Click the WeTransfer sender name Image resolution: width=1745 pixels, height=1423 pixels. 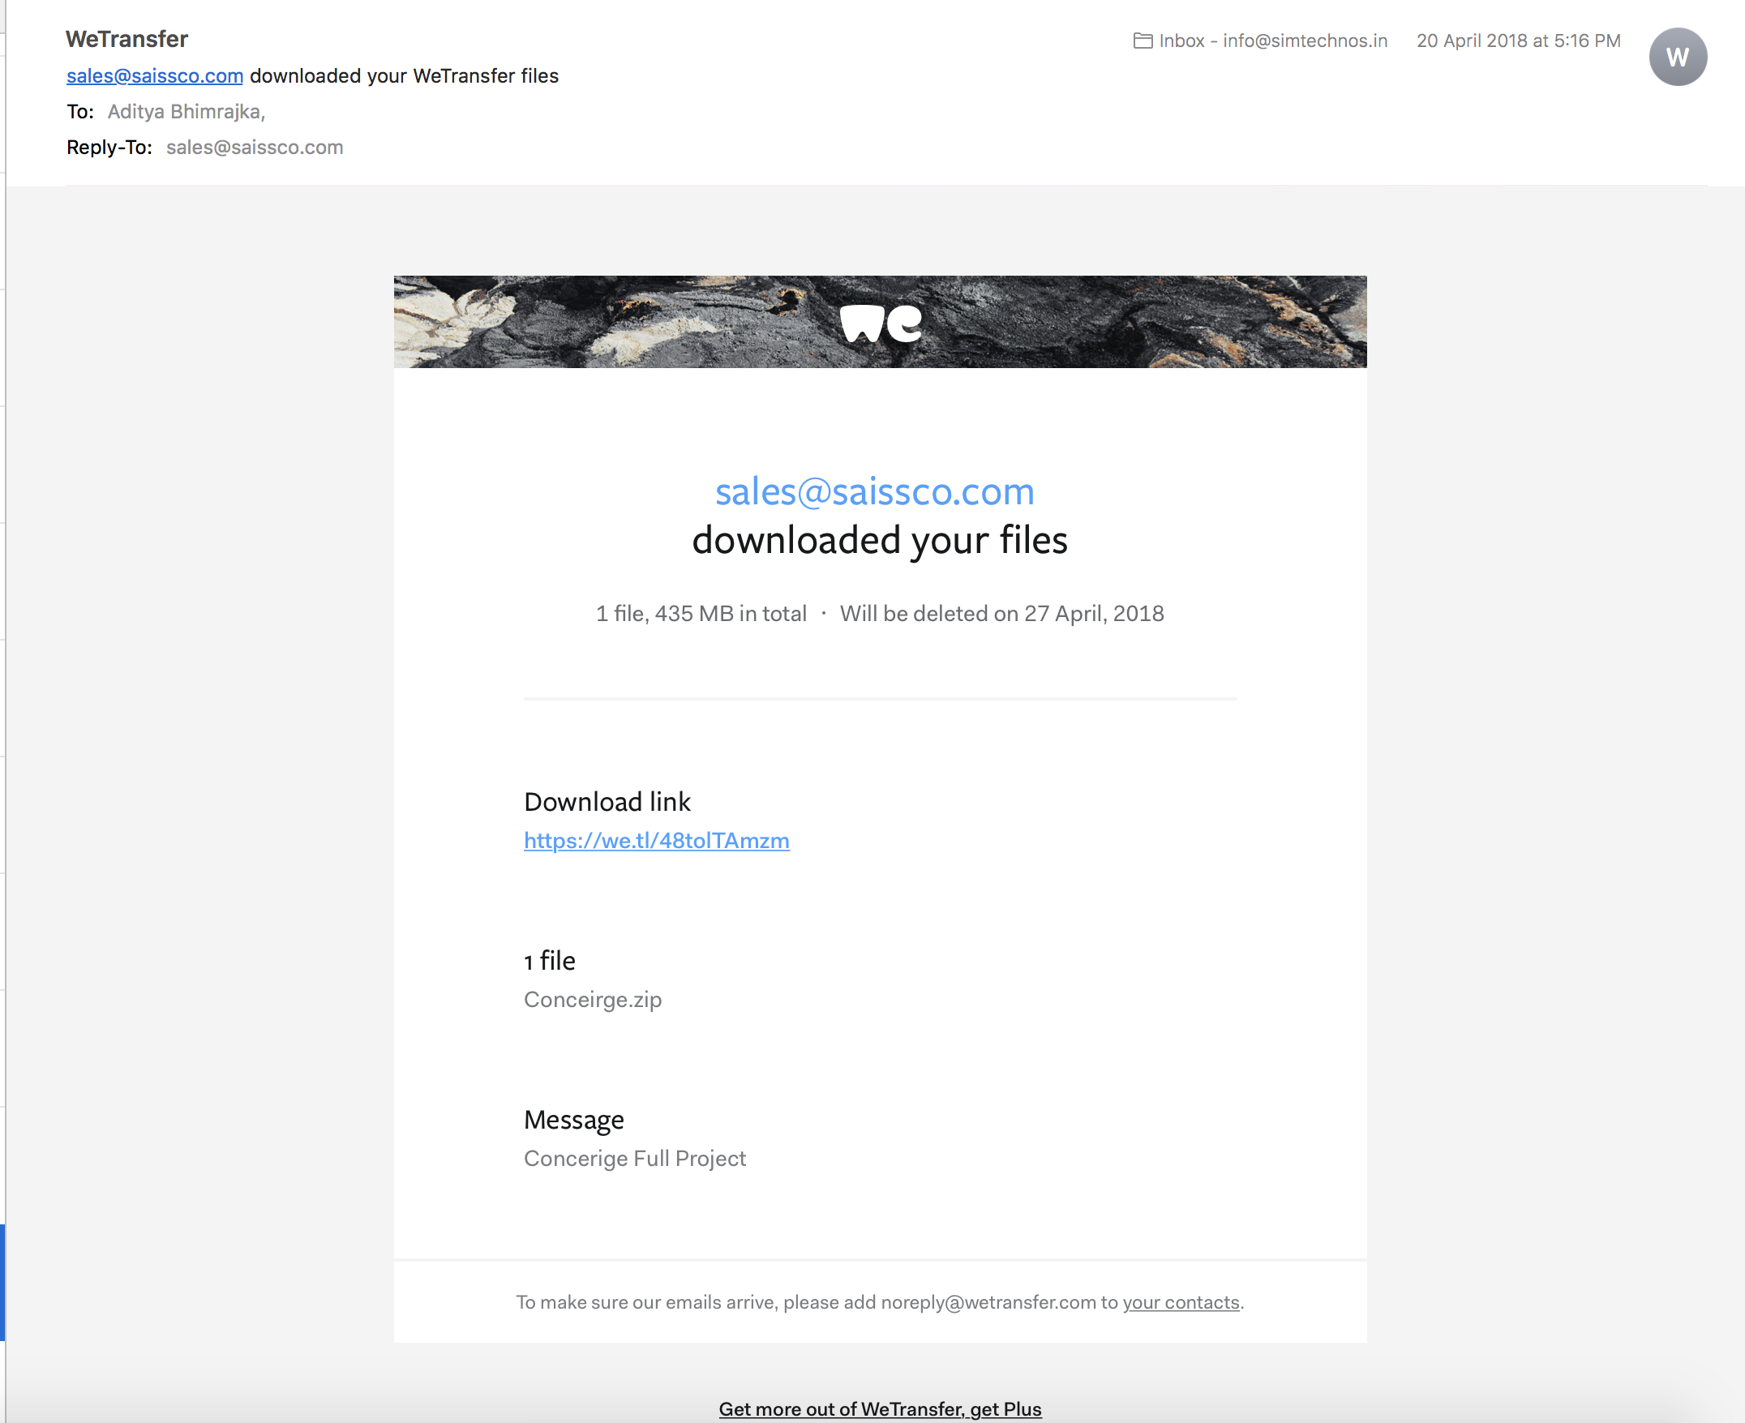pyautogui.click(x=127, y=39)
